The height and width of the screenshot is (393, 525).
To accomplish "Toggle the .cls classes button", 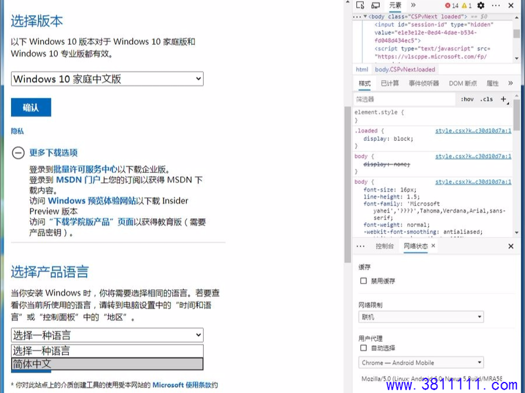I will [x=487, y=99].
